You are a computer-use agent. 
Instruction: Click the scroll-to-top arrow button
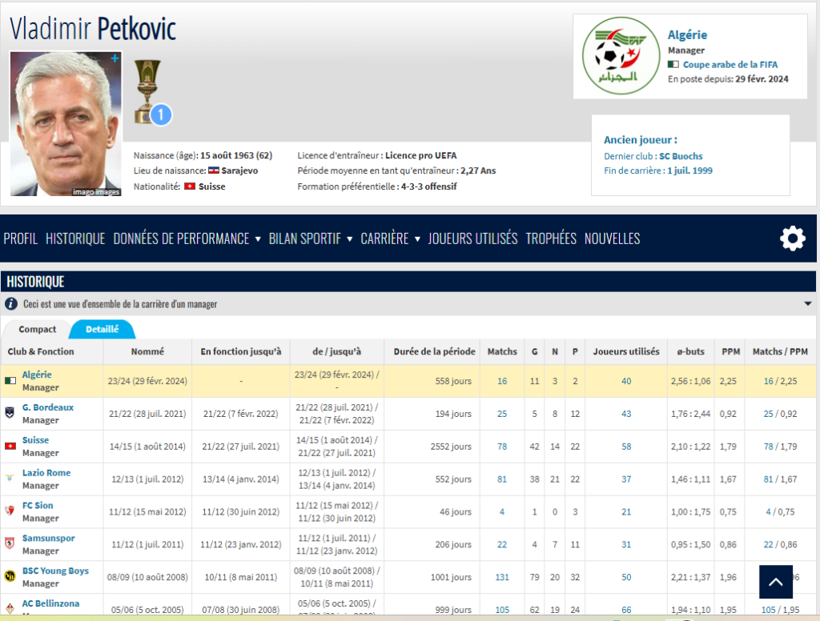click(x=775, y=583)
